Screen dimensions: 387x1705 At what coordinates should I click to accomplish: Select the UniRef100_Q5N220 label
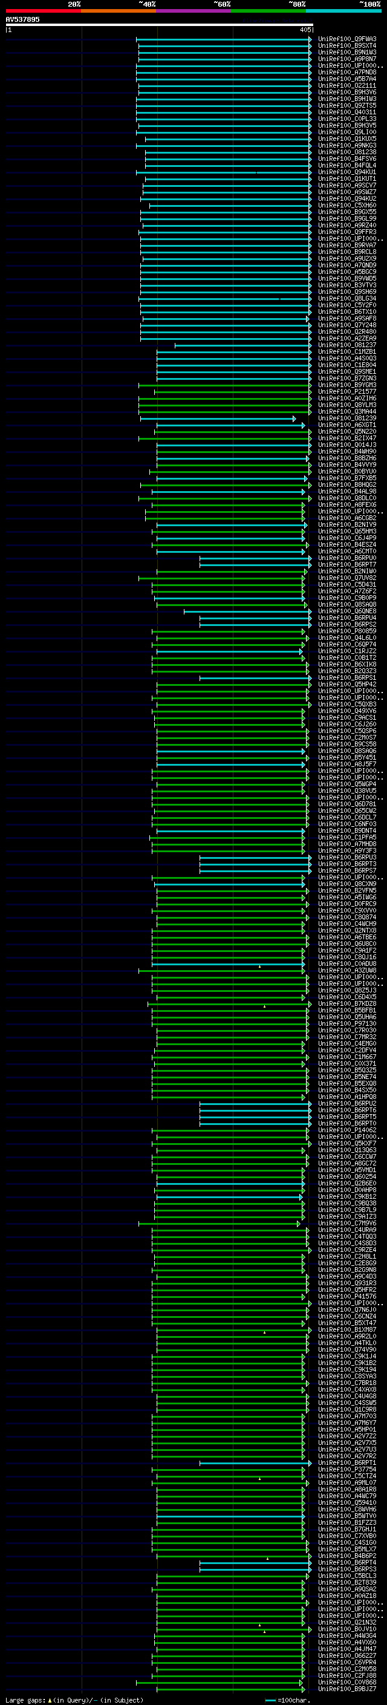coord(347,432)
